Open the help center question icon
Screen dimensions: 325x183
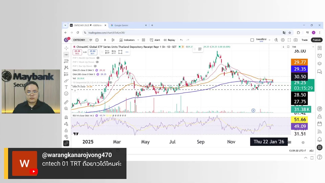coord(320,157)
